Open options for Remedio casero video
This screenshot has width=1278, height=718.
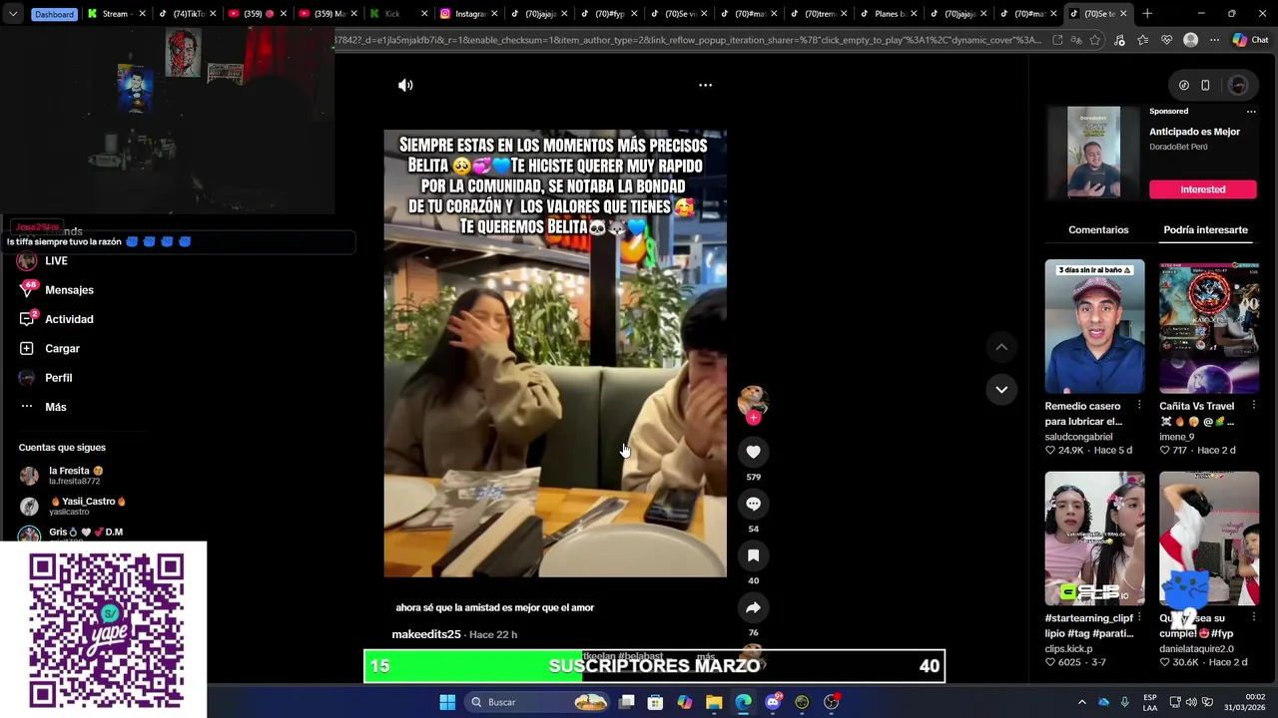tap(1139, 406)
